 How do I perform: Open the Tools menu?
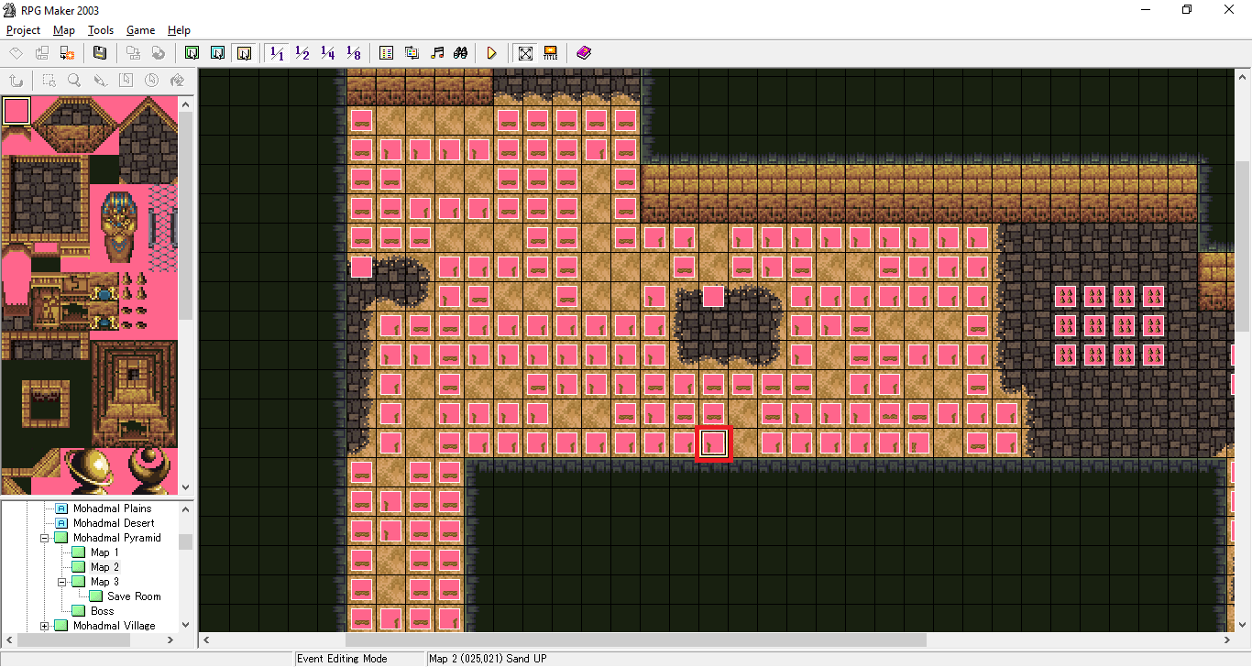pyautogui.click(x=101, y=30)
